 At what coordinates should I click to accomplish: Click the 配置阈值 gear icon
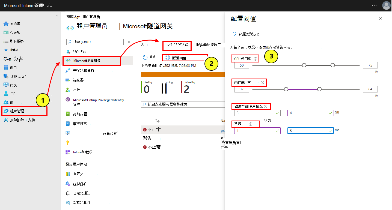point(168,58)
